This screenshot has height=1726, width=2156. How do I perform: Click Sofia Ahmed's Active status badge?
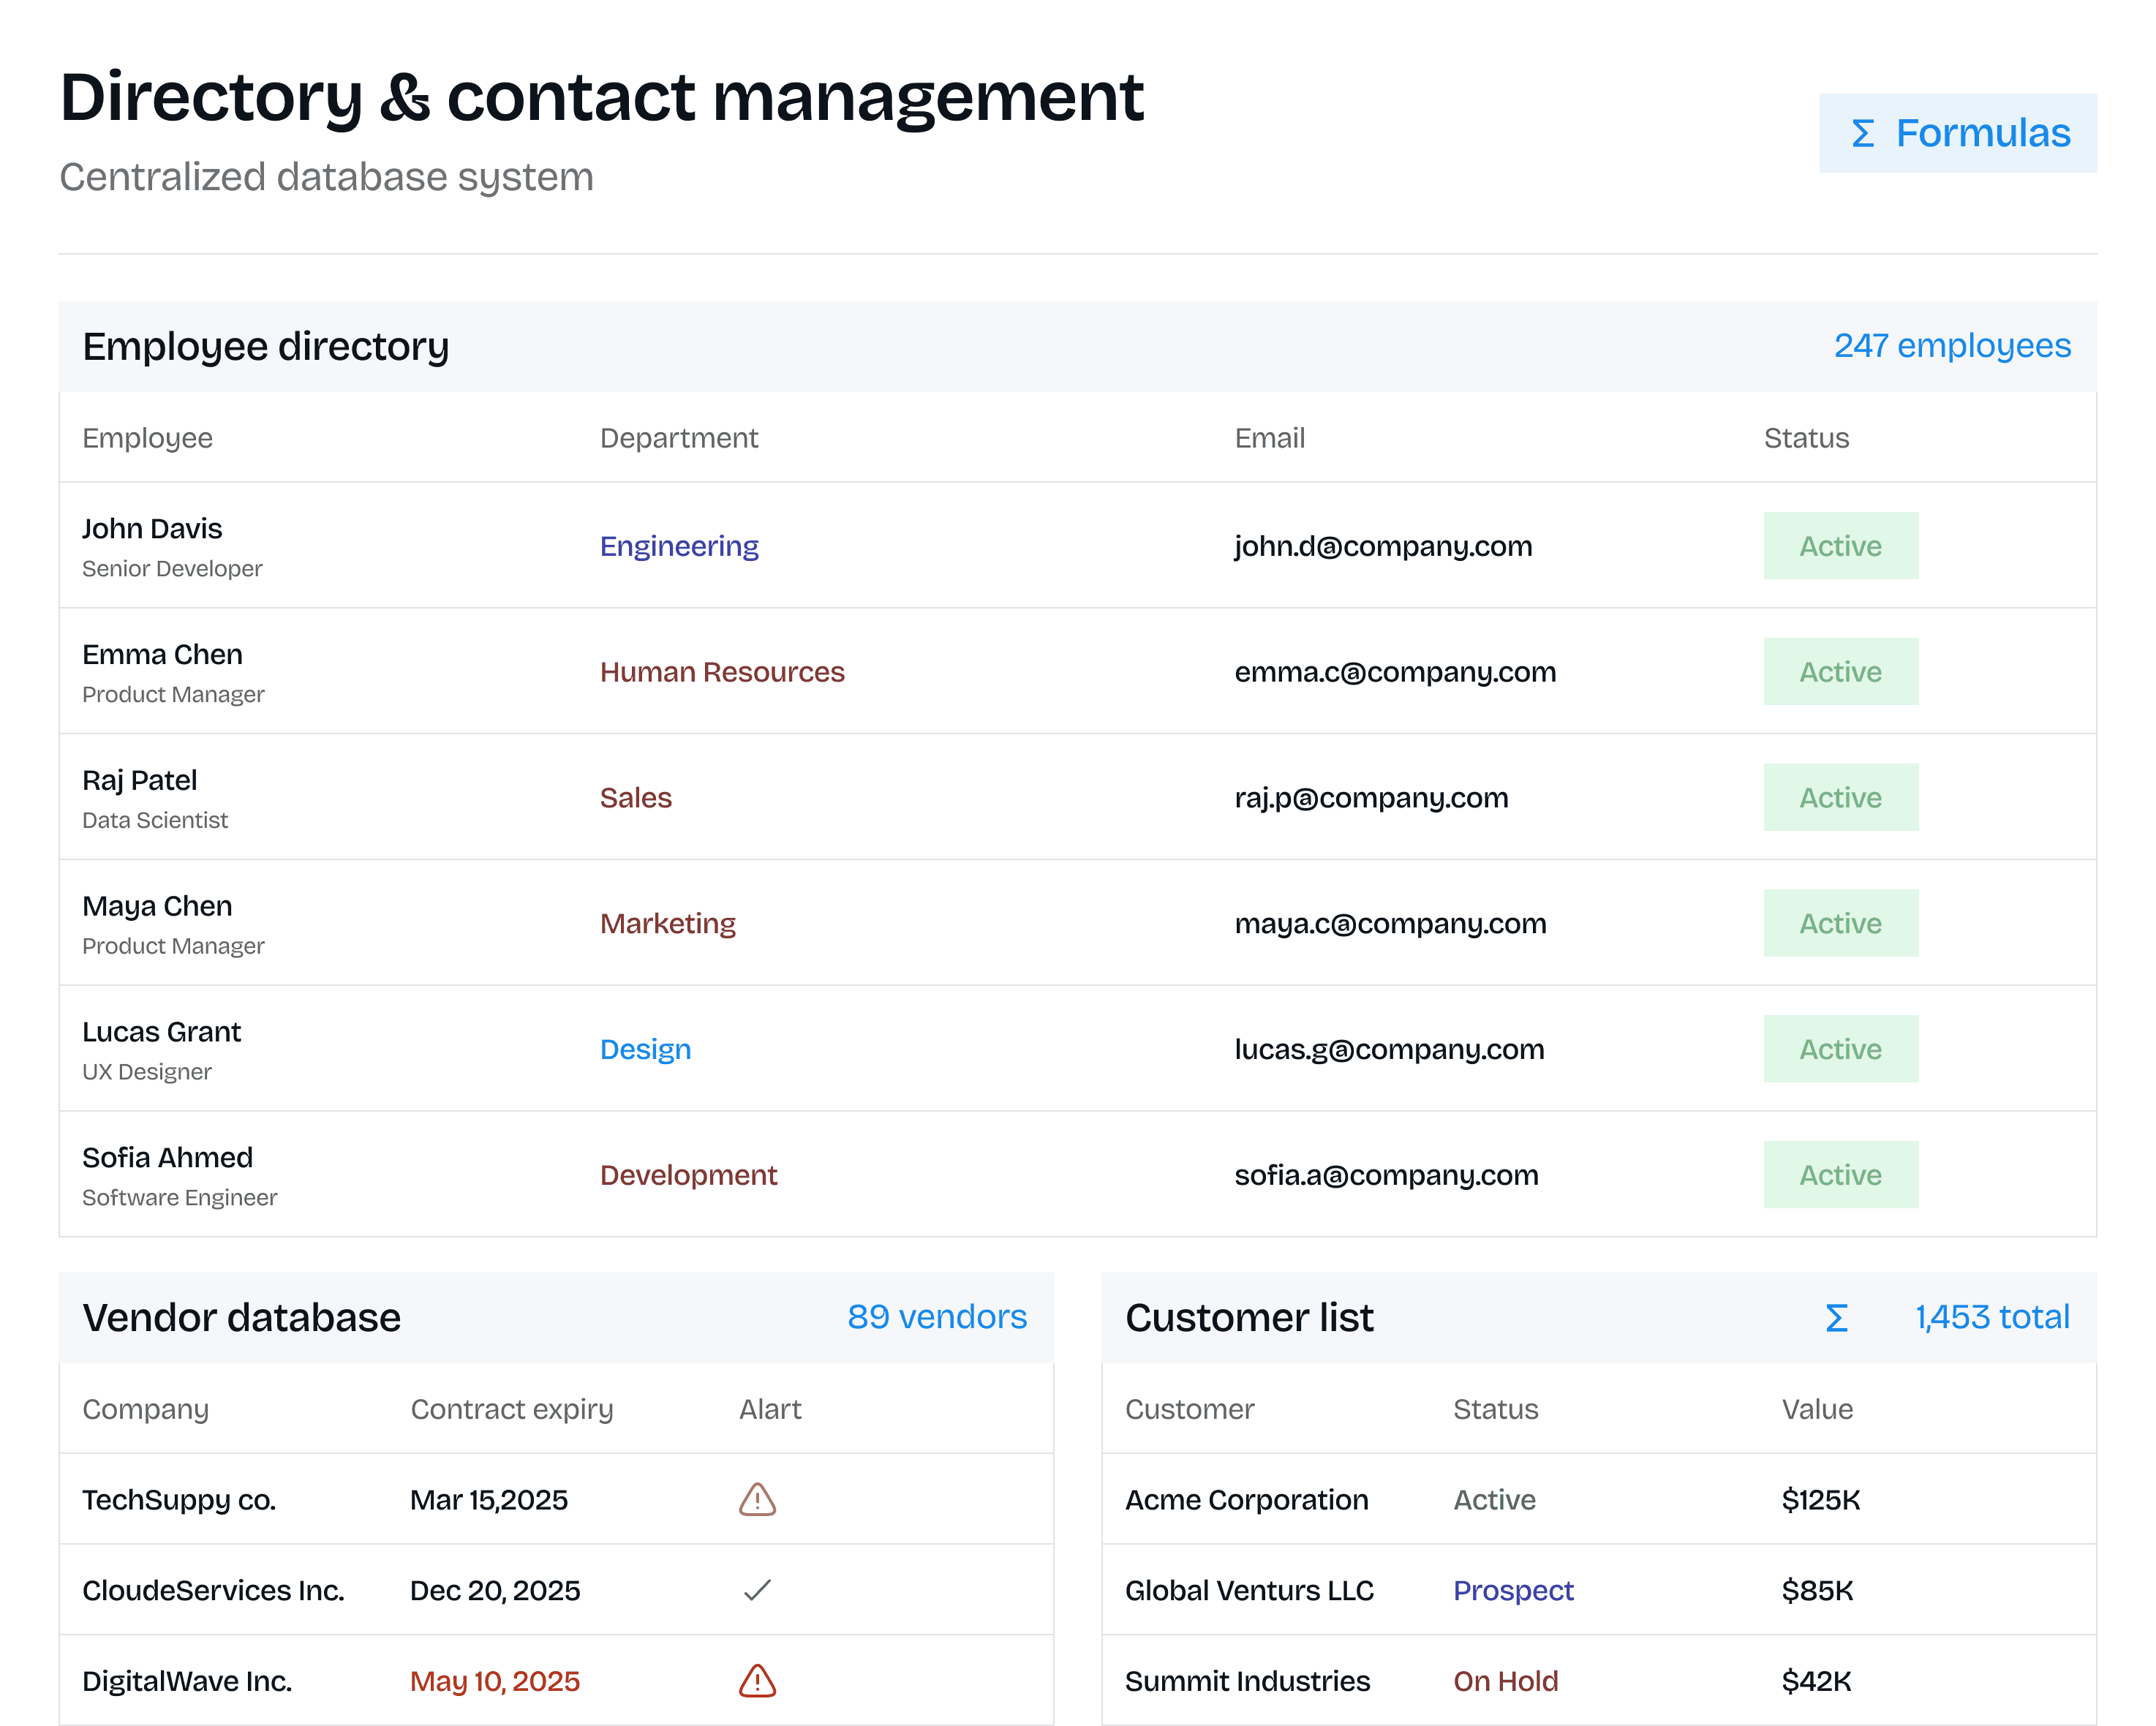[x=1840, y=1174]
